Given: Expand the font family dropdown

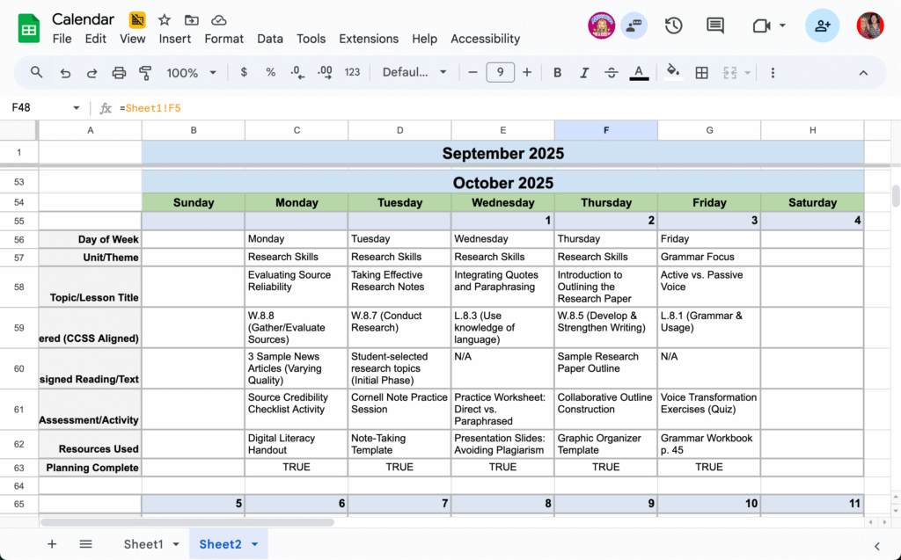Looking at the screenshot, I should [415, 73].
